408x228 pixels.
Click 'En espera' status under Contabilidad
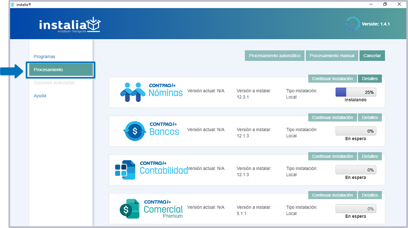355,177
